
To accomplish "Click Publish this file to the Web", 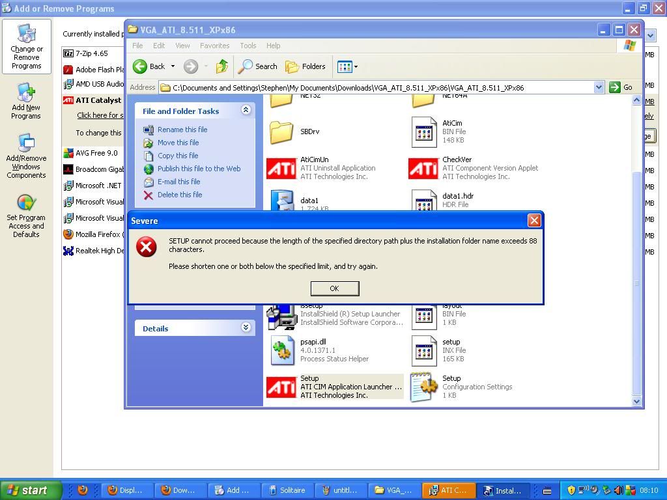I will pos(199,169).
